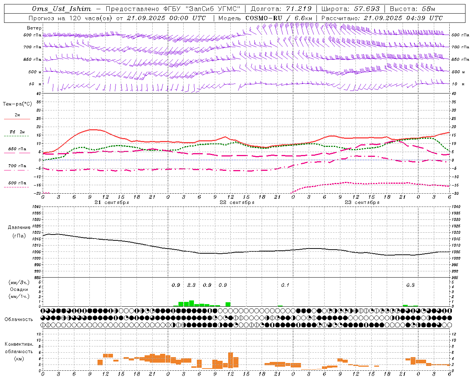Click the Ветер panel label
The height and width of the screenshot is (377, 471).
[x=34, y=28]
